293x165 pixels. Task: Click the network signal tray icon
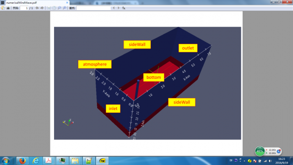(265, 161)
